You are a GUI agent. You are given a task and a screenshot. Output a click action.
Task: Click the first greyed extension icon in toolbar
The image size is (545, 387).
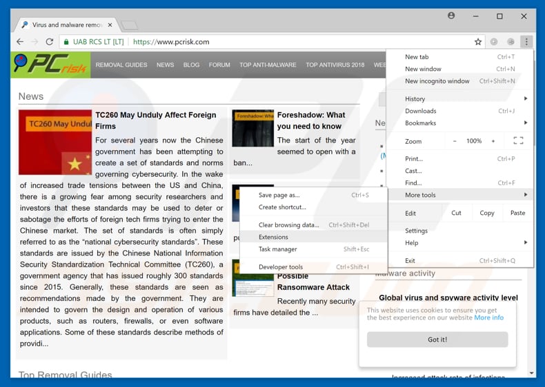click(493, 41)
